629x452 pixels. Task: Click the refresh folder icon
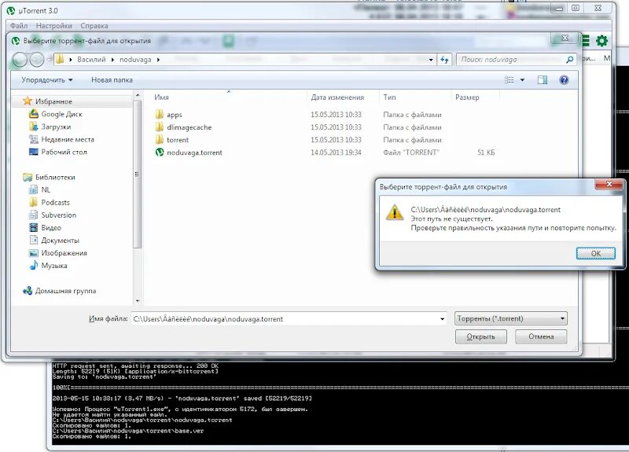[444, 60]
